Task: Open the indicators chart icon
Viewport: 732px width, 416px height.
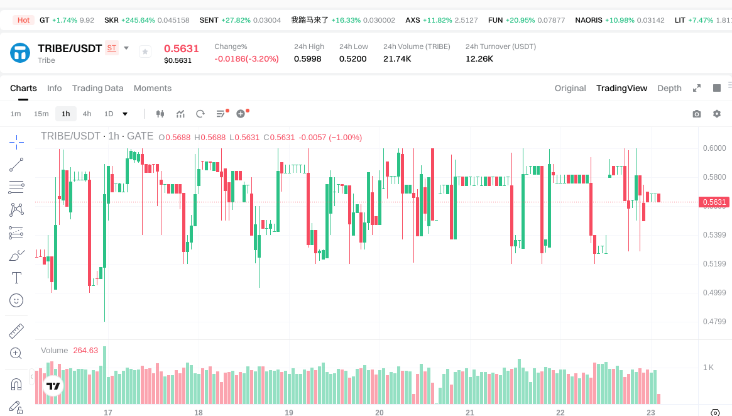Action: pyautogui.click(x=180, y=114)
